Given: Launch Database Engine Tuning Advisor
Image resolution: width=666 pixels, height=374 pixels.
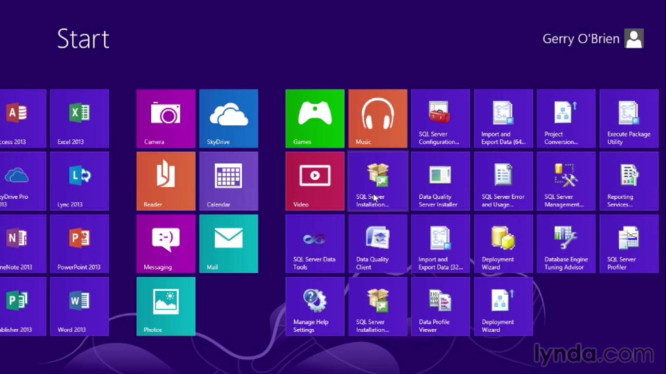Looking at the screenshot, I should 566,243.
